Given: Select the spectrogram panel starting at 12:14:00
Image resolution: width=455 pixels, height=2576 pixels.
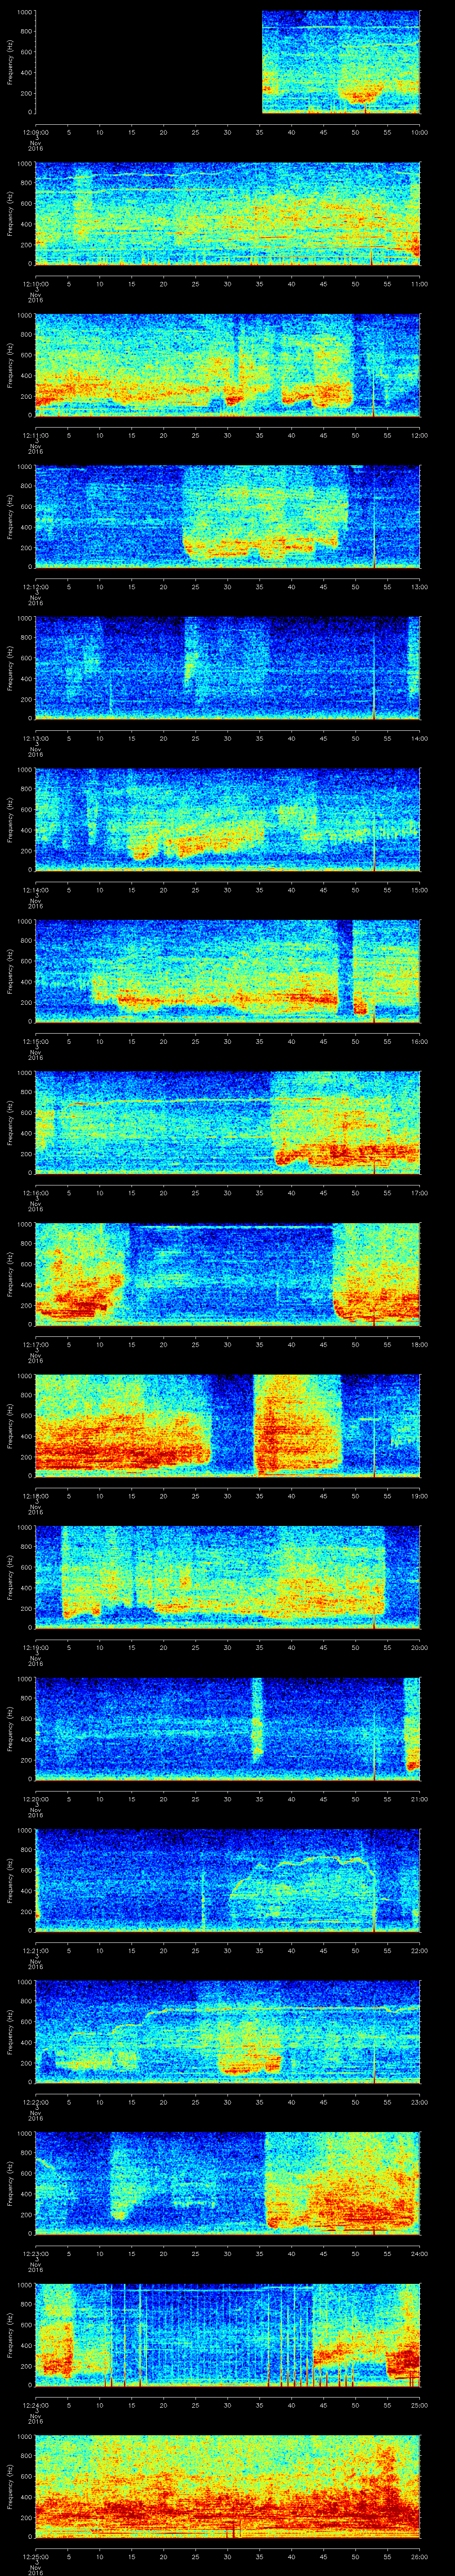Looking at the screenshot, I should (228, 820).
